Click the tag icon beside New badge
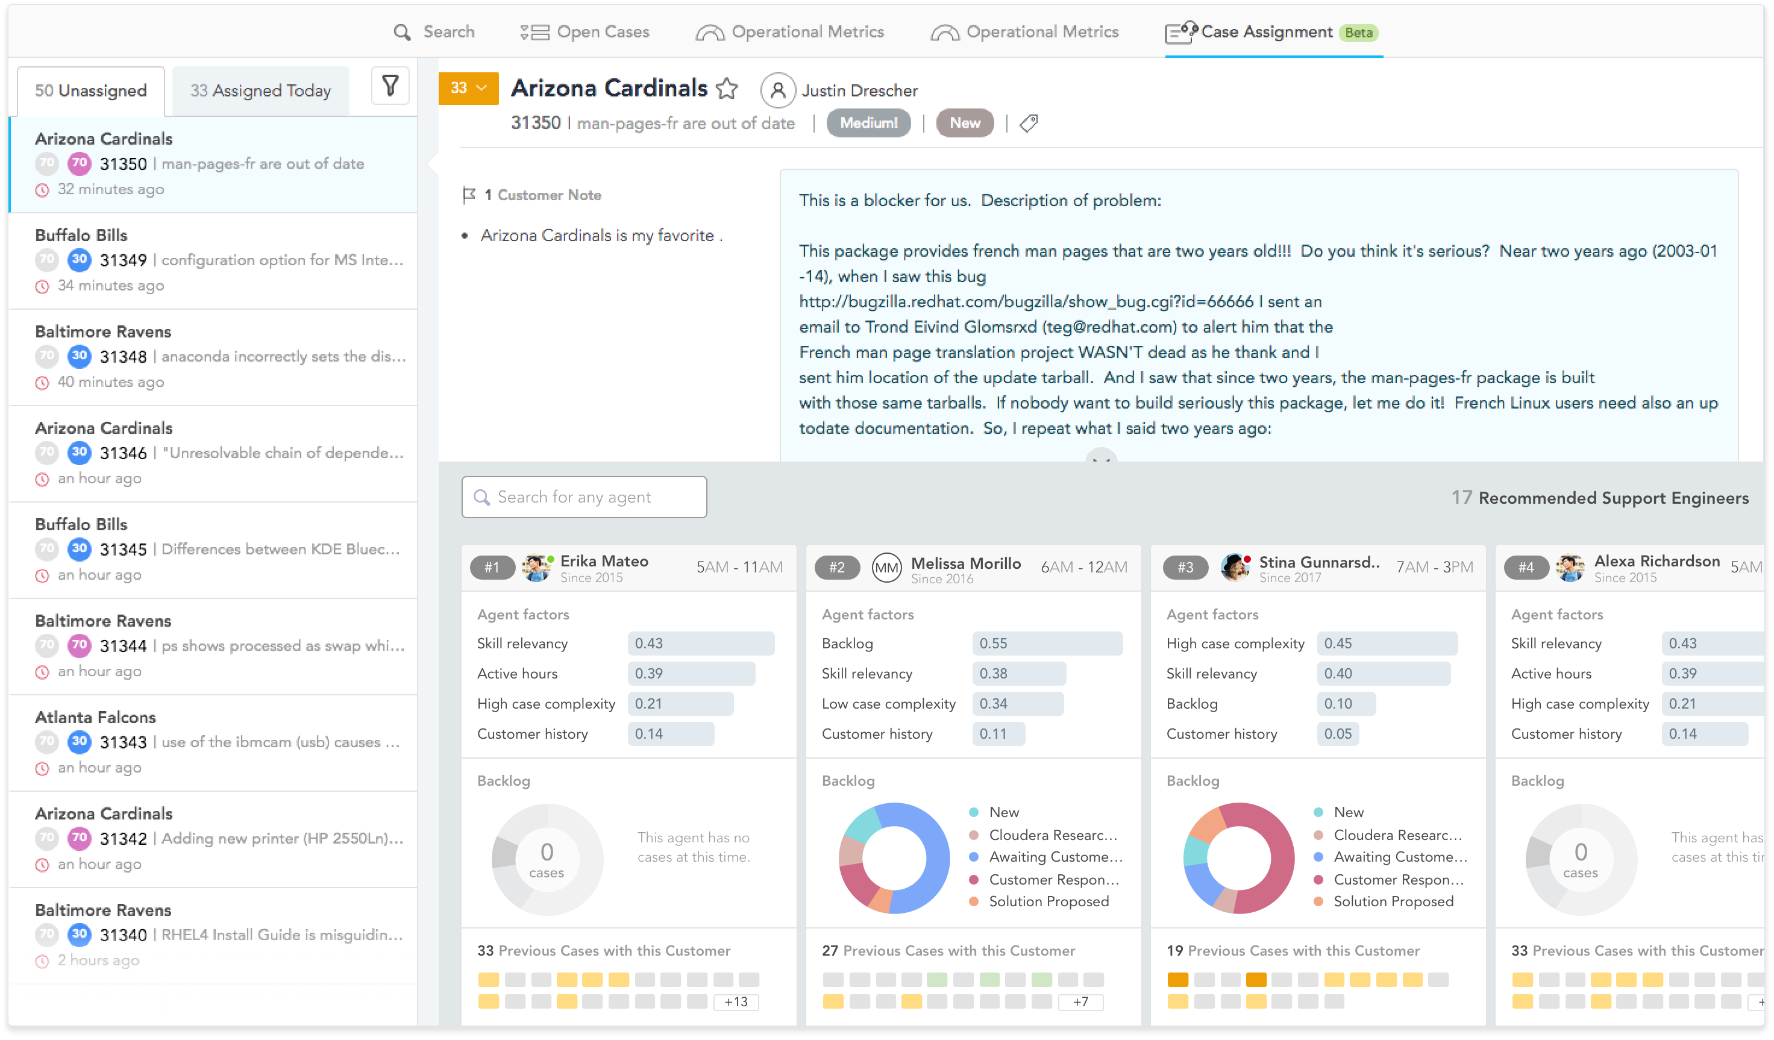Image resolution: width=1774 pixels, height=1040 pixels. (1029, 124)
